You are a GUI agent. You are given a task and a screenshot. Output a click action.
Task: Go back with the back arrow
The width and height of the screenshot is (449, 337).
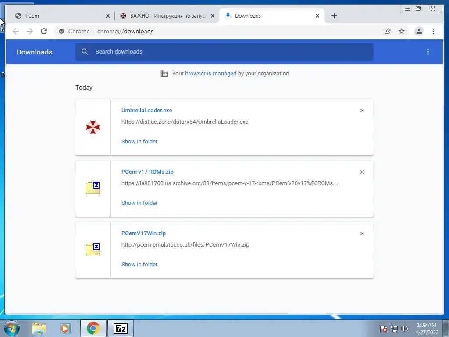[16, 31]
